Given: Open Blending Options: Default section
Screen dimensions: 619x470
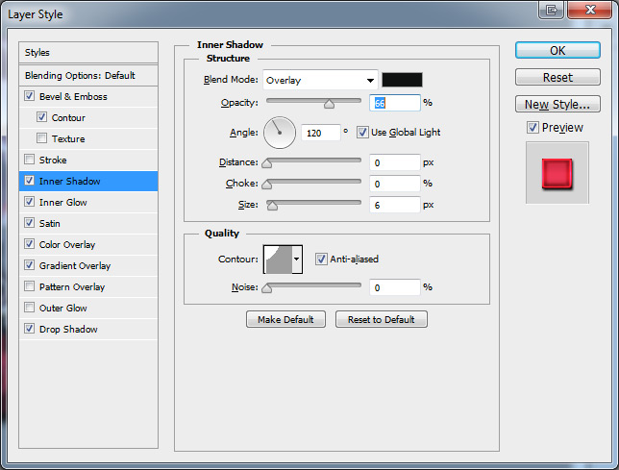Looking at the screenshot, I should [80, 75].
